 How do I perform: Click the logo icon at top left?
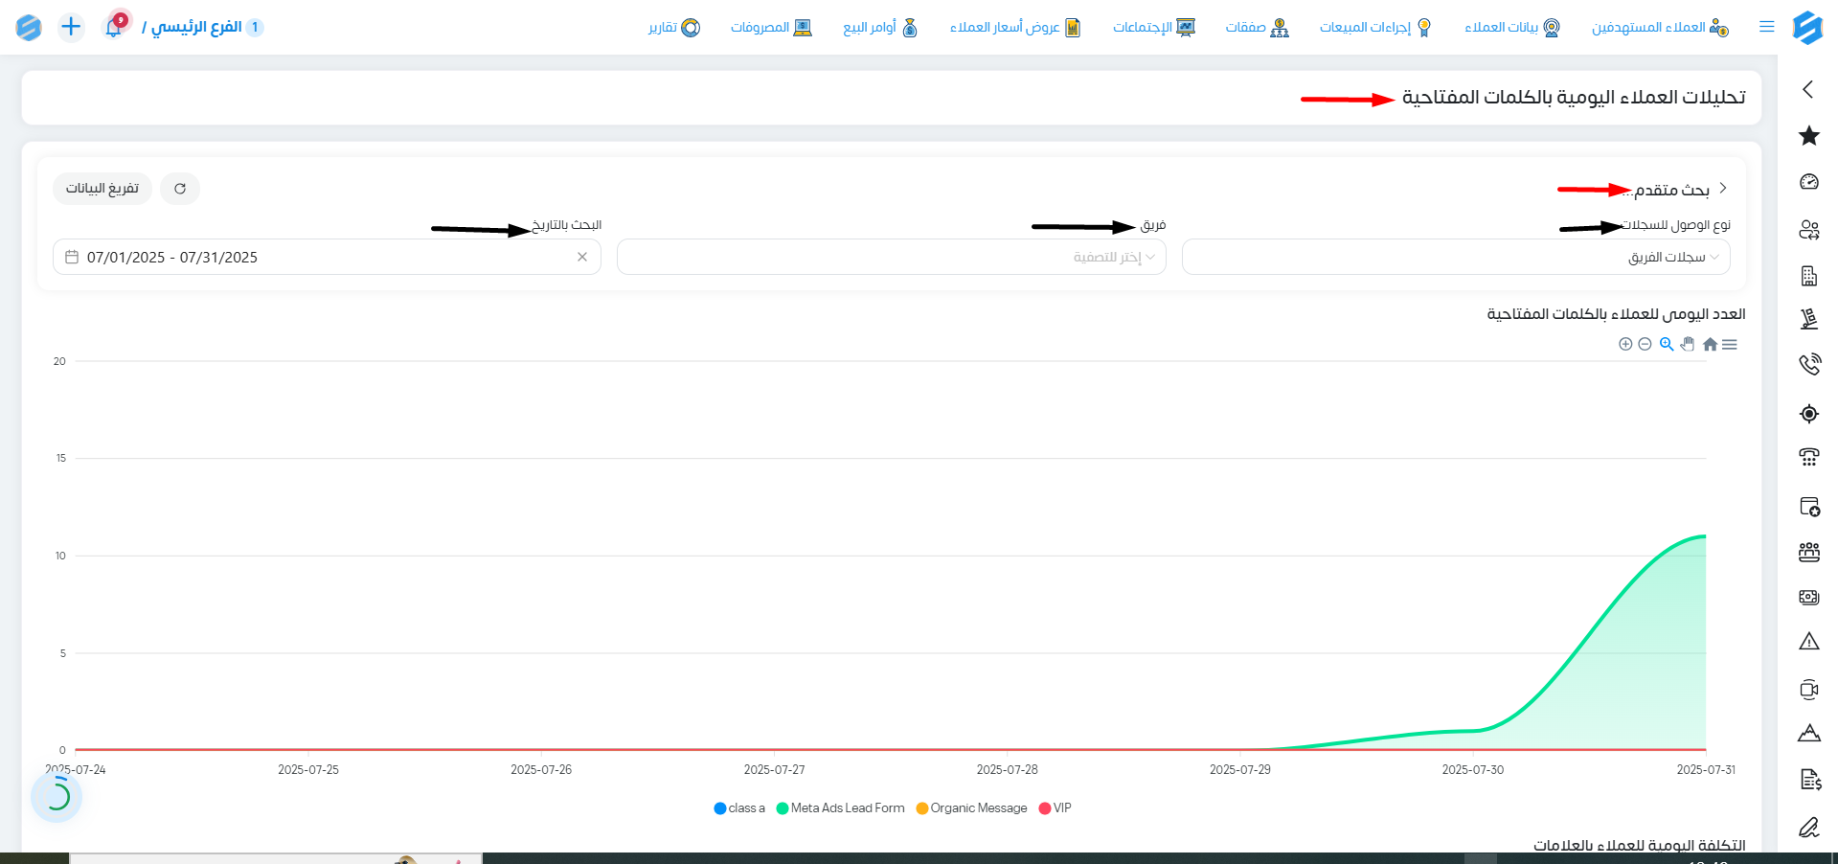[29, 27]
